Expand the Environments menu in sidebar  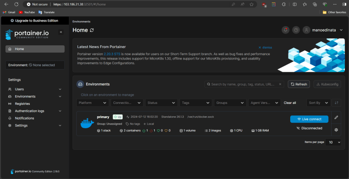35,97
